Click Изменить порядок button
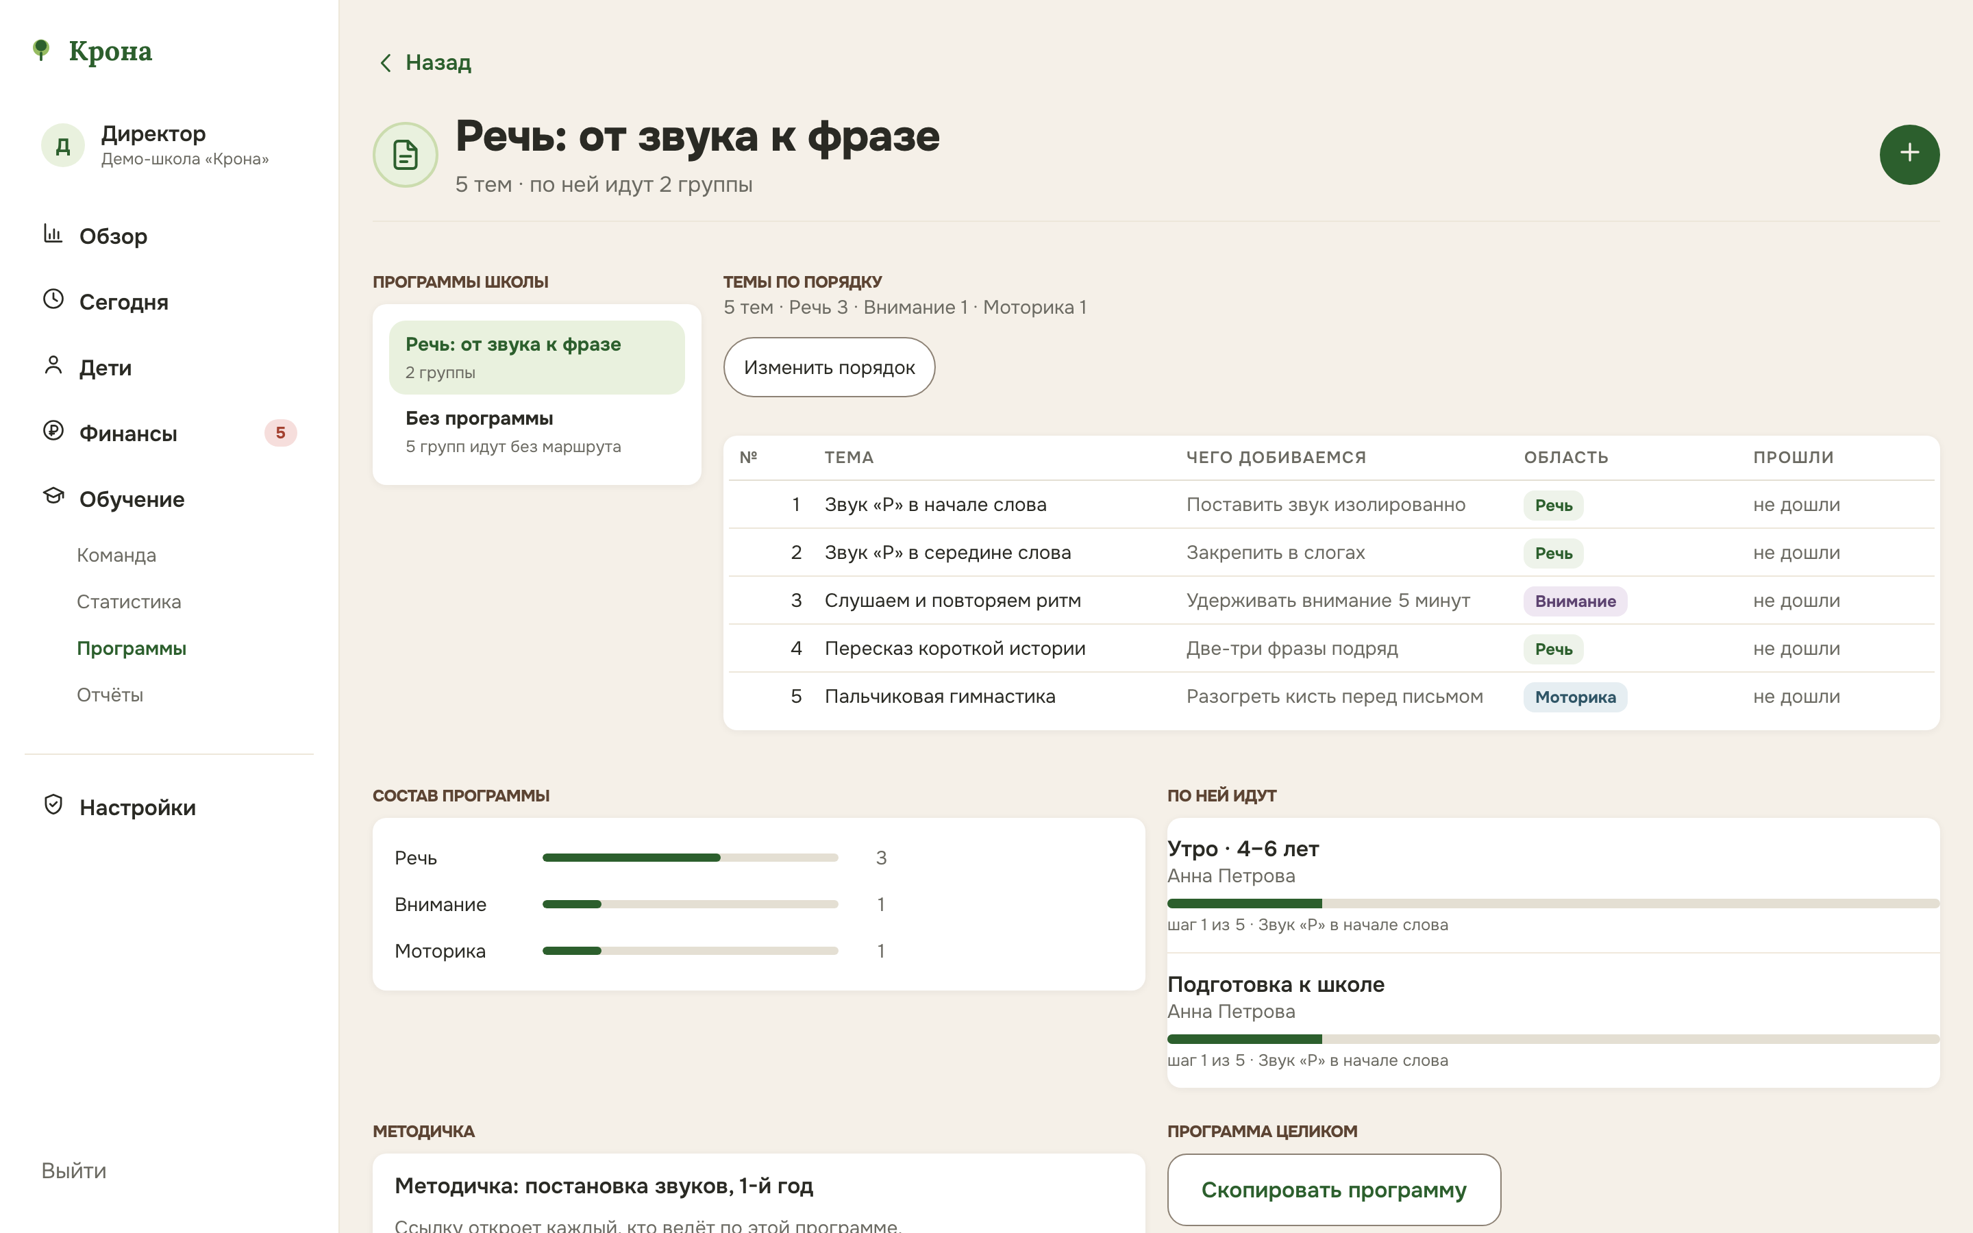 (x=829, y=368)
